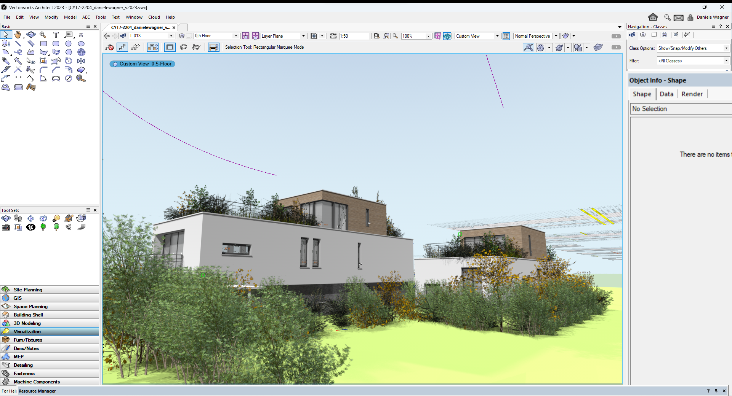Enable Rectangular Marquee mode button

tap(170, 47)
